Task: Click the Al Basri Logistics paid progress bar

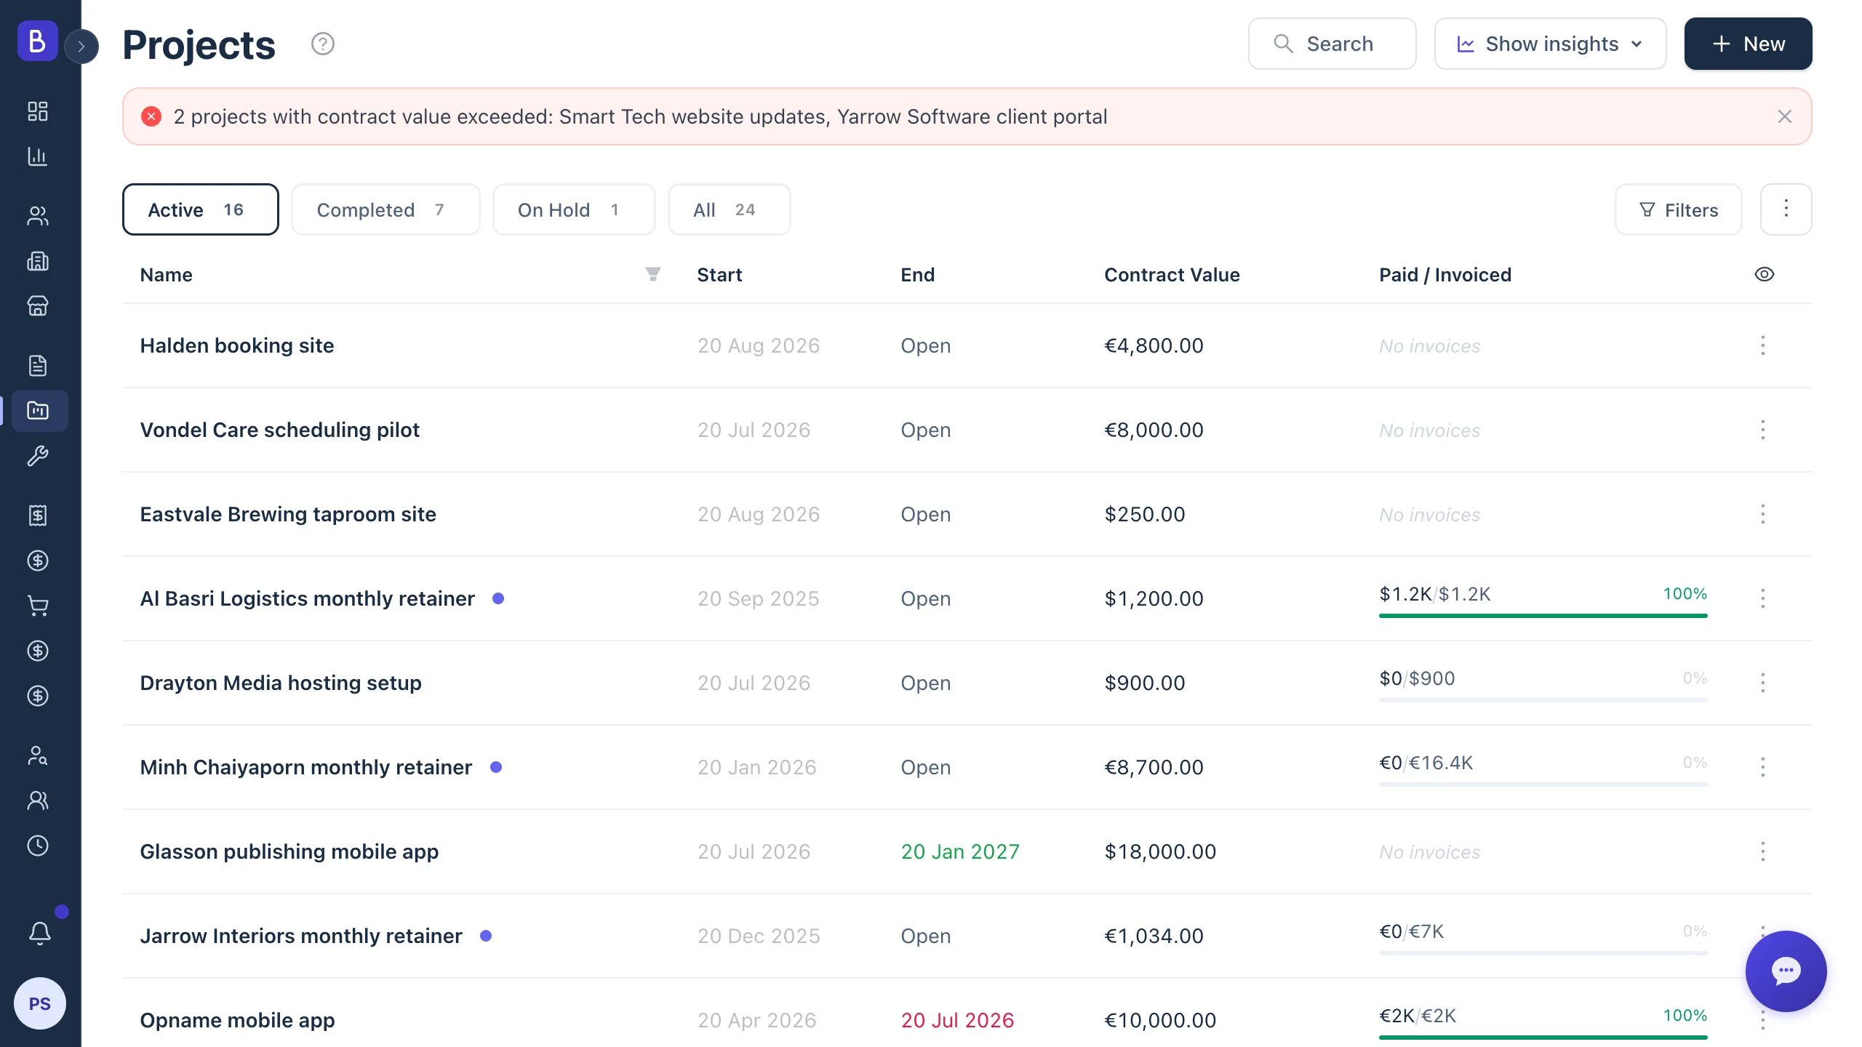Action: [x=1543, y=616]
